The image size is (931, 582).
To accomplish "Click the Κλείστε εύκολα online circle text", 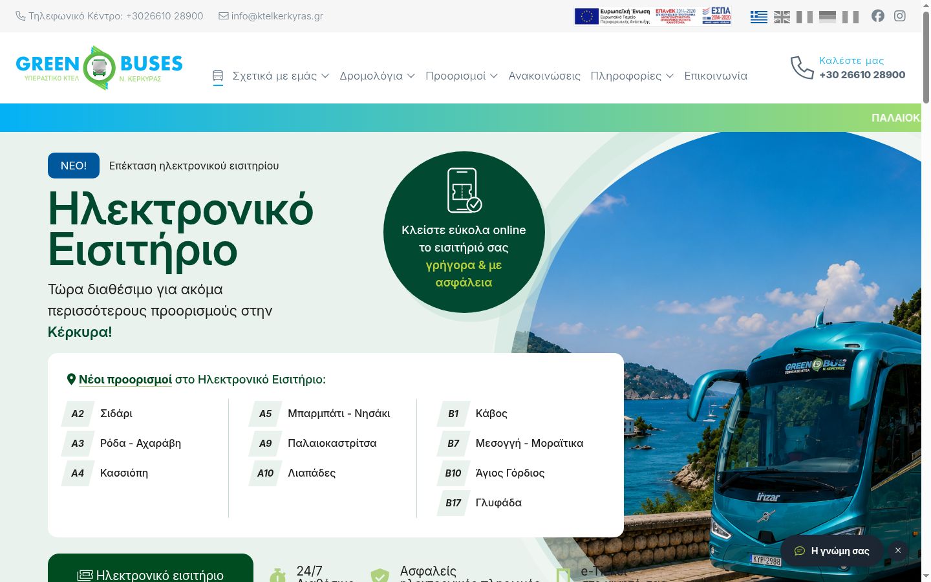I will click(464, 256).
